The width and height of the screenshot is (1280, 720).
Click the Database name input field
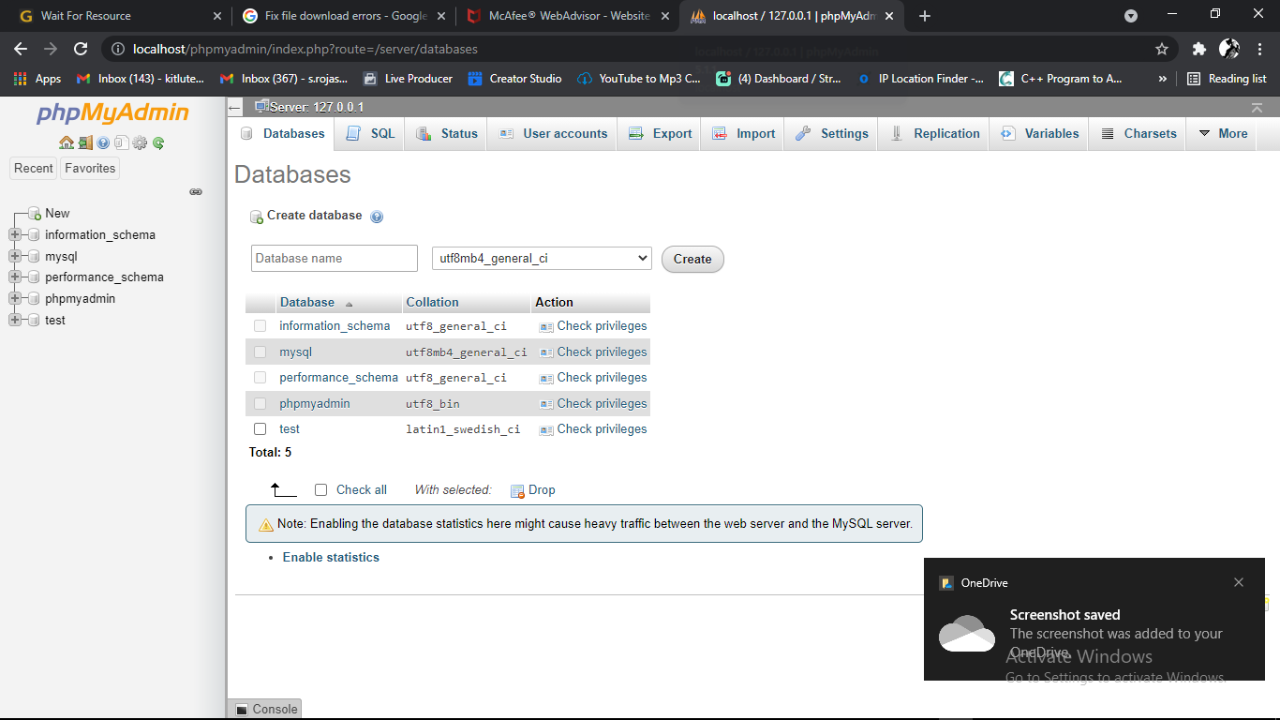click(x=335, y=259)
